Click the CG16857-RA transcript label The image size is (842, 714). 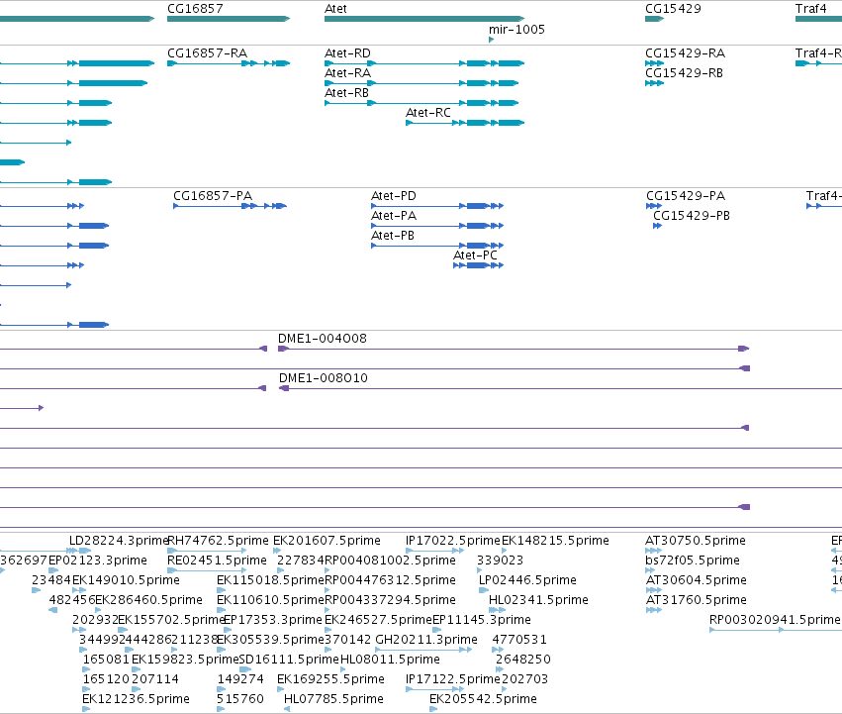(207, 53)
